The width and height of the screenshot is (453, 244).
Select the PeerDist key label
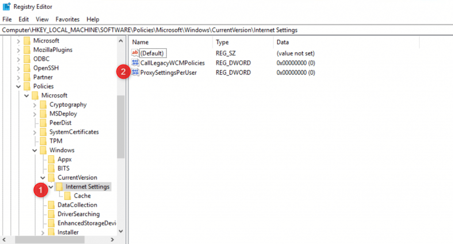click(60, 123)
